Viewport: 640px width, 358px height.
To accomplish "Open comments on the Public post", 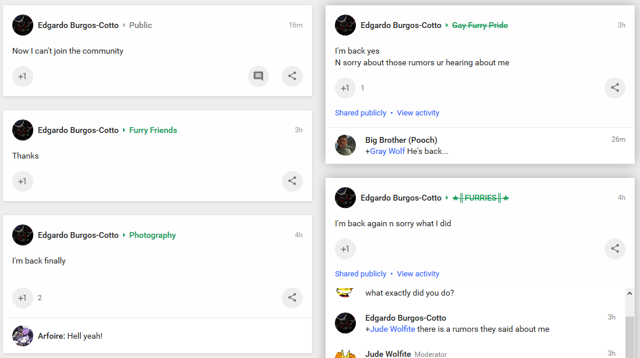I will pos(258,76).
